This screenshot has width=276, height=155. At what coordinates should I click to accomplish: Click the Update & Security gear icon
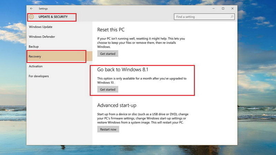tap(31, 17)
